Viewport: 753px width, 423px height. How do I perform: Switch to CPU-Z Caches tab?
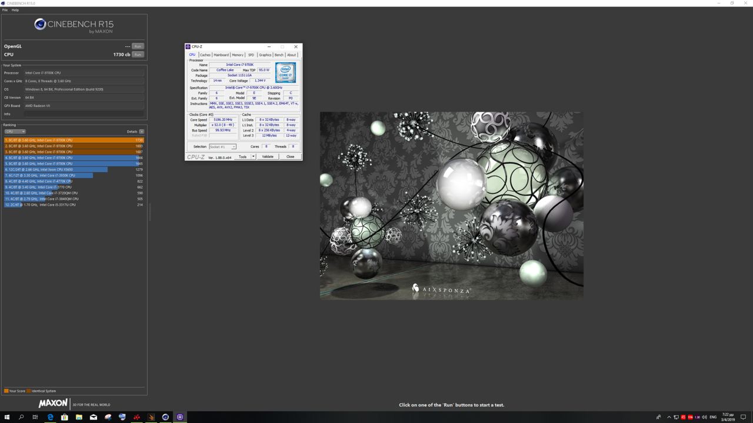tap(205, 55)
